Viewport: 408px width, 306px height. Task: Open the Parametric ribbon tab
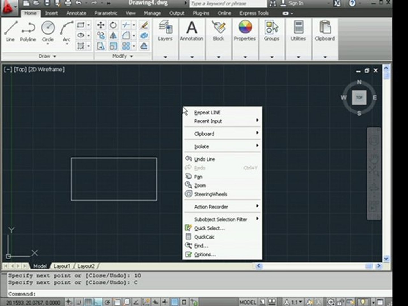click(106, 13)
